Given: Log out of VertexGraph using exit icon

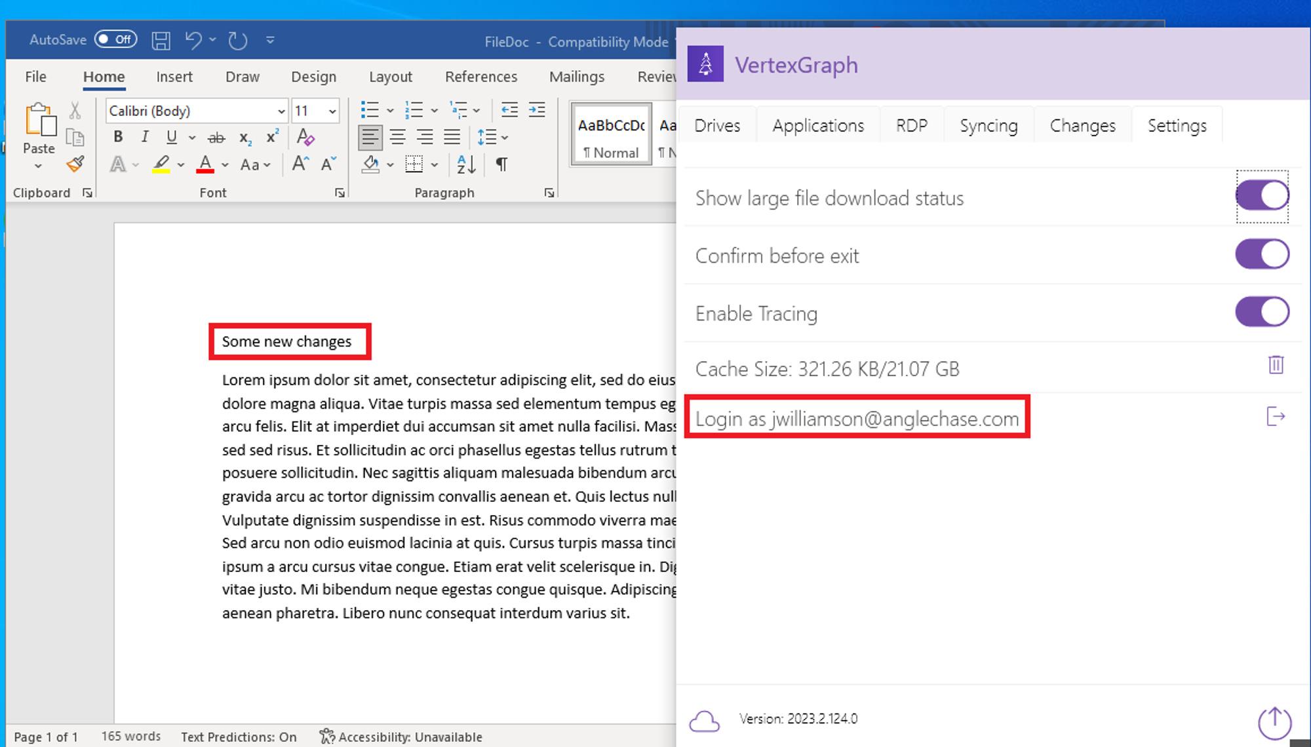Looking at the screenshot, I should (x=1276, y=416).
